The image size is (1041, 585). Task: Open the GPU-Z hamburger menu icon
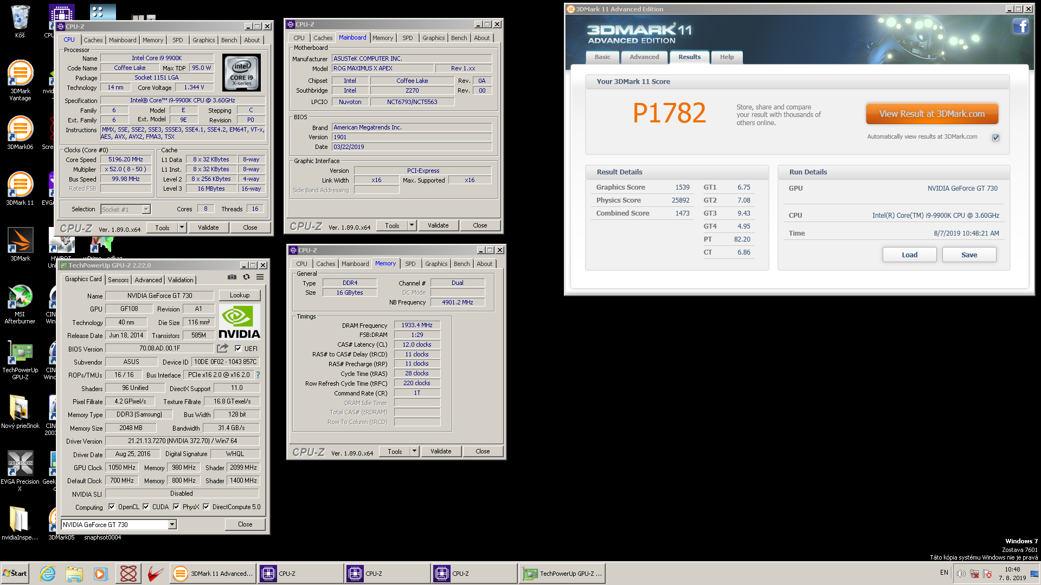pyautogui.click(x=260, y=277)
